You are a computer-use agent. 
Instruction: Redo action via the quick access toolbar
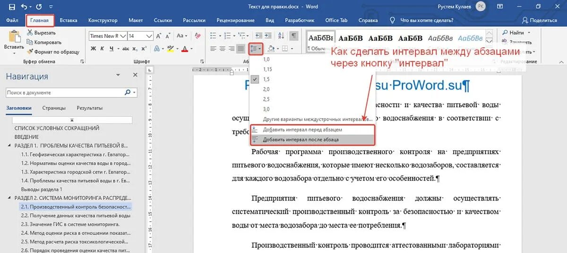click(x=38, y=7)
